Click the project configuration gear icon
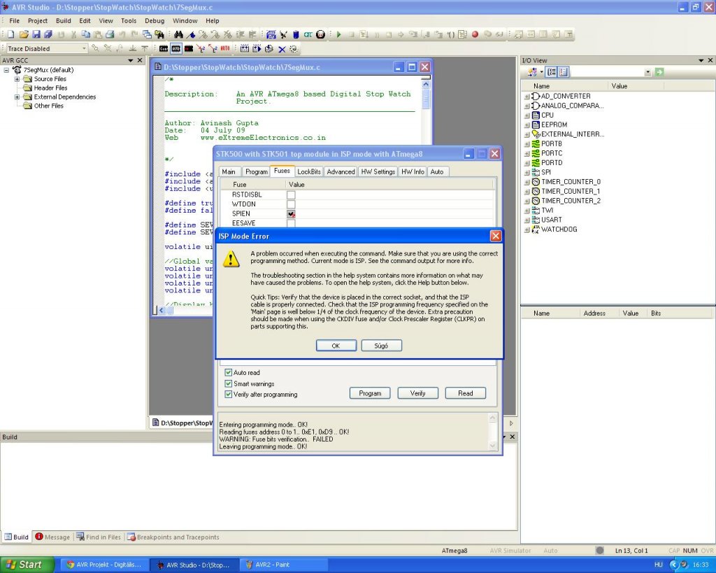 click(x=294, y=49)
